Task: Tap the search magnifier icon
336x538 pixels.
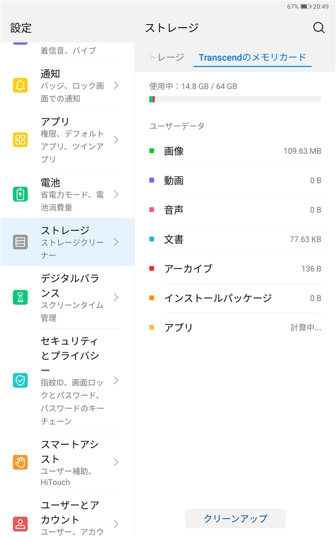Action: 319,28
